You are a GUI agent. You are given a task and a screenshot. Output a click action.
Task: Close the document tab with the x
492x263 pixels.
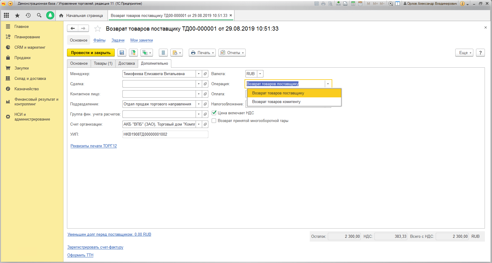231,15
